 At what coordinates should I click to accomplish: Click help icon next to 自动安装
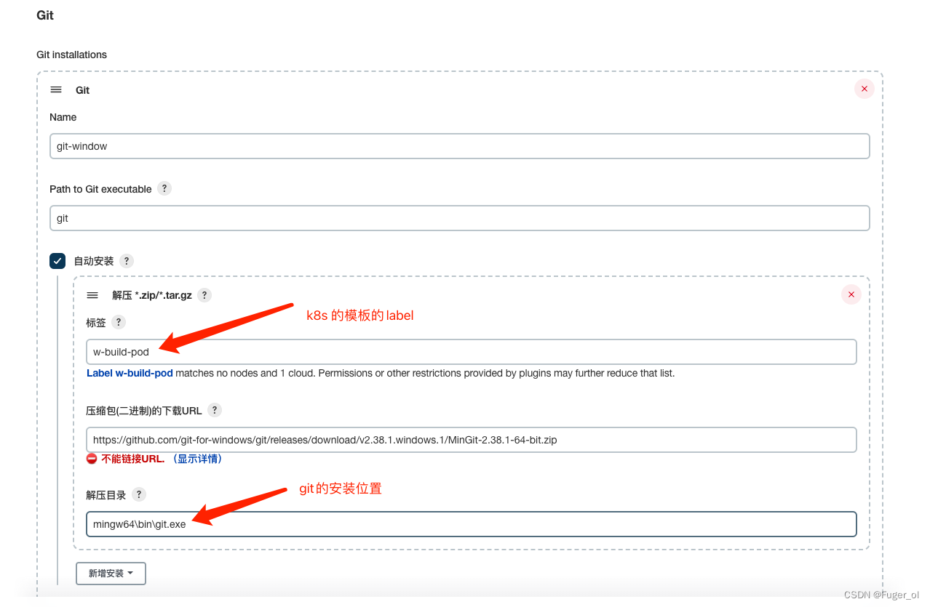tap(126, 261)
